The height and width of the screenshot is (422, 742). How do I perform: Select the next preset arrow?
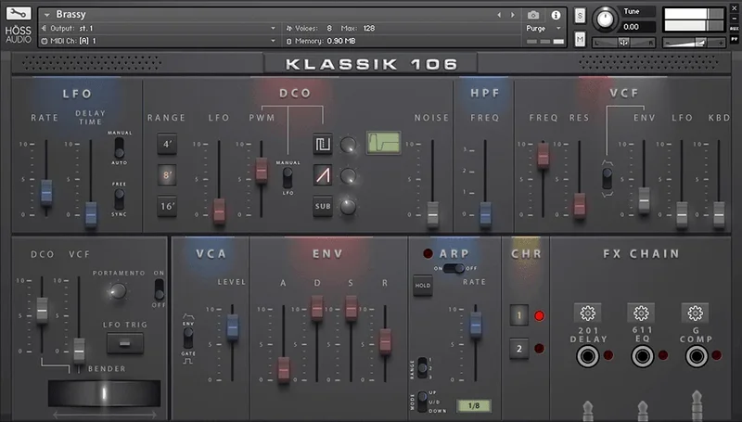click(x=513, y=15)
